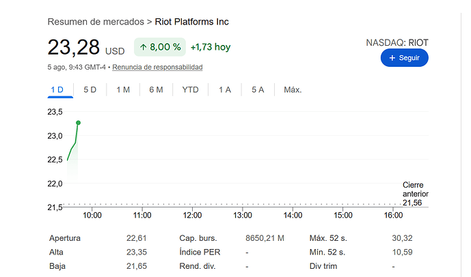Click the Riot Platforms Inc title
This screenshot has width=471, height=277.
click(x=191, y=22)
